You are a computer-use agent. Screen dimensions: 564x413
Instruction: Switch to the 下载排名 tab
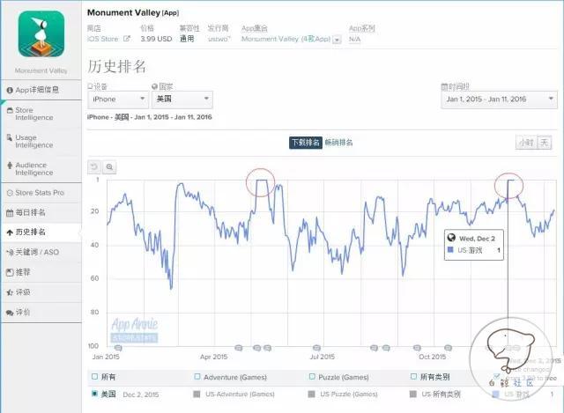pos(305,142)
